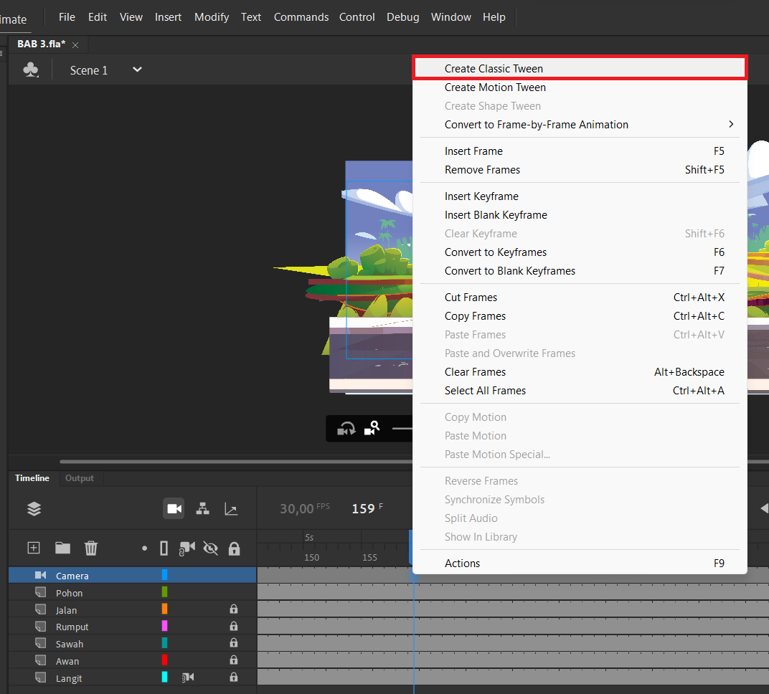
Task: Click the Pohon layer green color swatch
Action: [165, 592]
